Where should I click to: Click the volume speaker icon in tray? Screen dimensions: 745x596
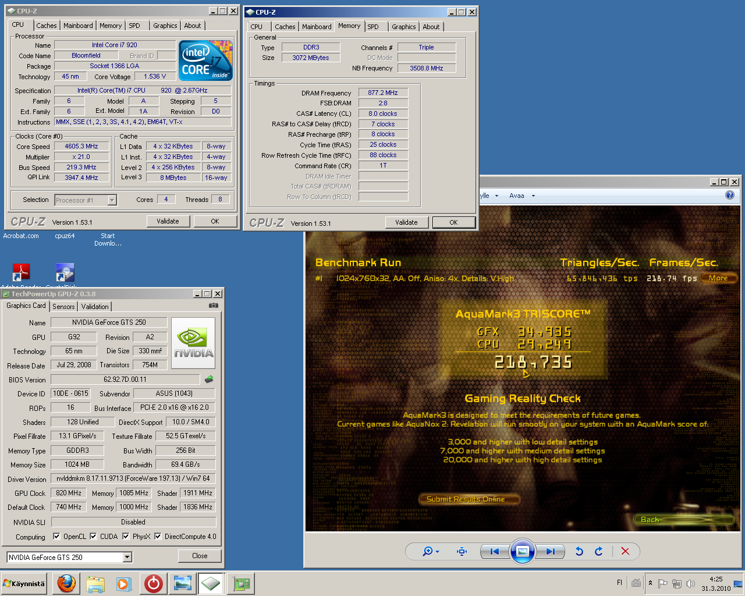coord(690,583)
